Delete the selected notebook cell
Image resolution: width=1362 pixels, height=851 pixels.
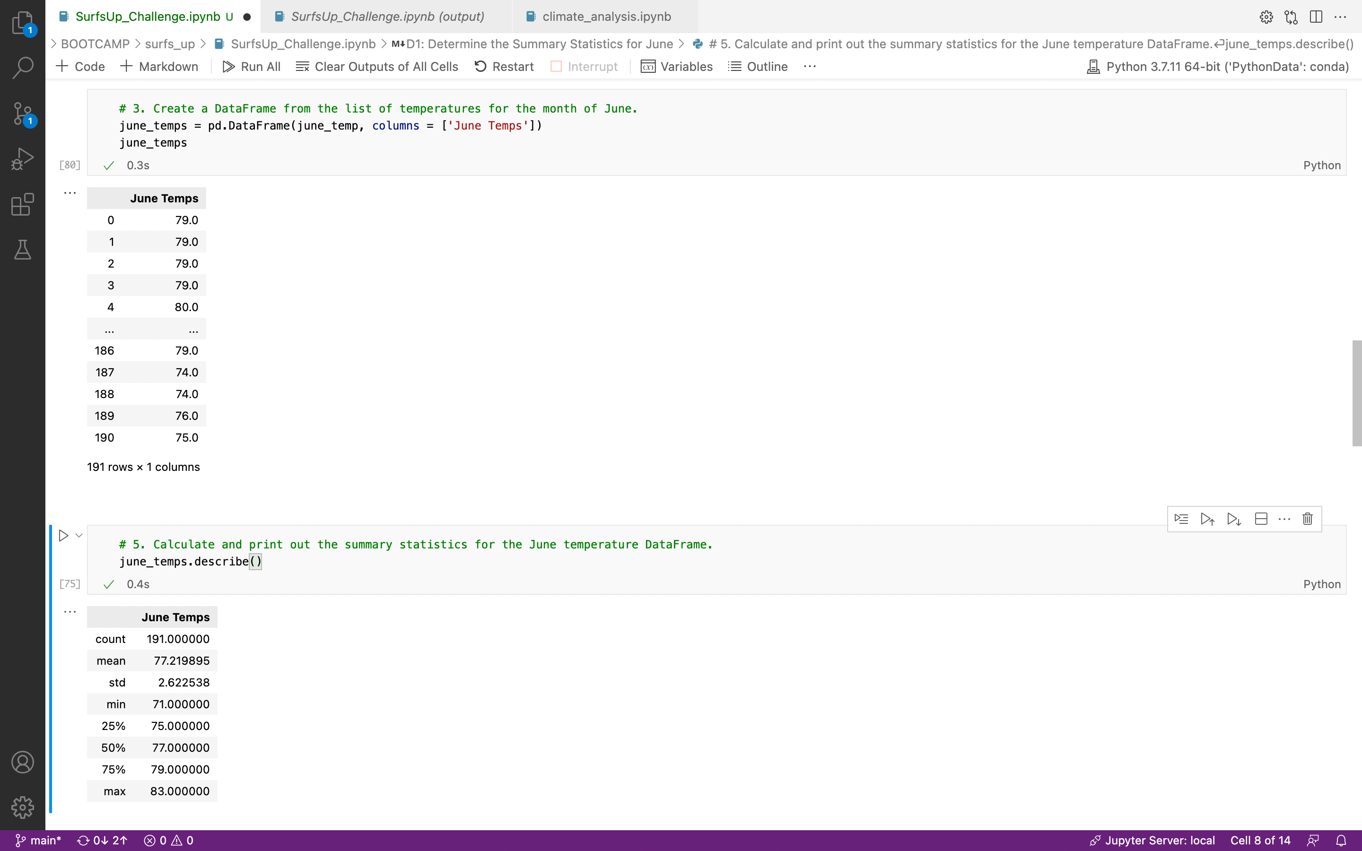(1307, 518)
